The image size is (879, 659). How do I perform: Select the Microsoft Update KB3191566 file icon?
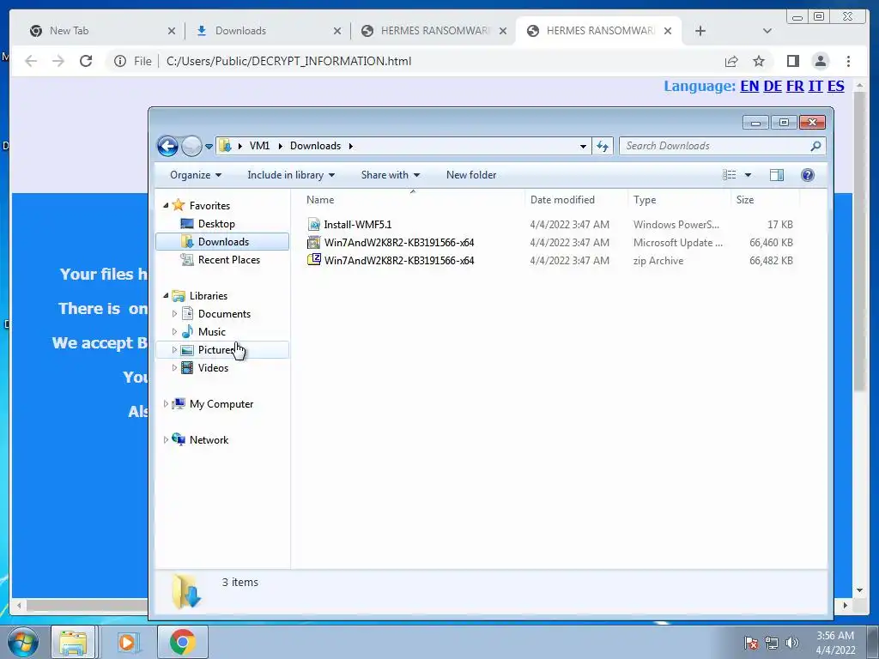point(314,242)
